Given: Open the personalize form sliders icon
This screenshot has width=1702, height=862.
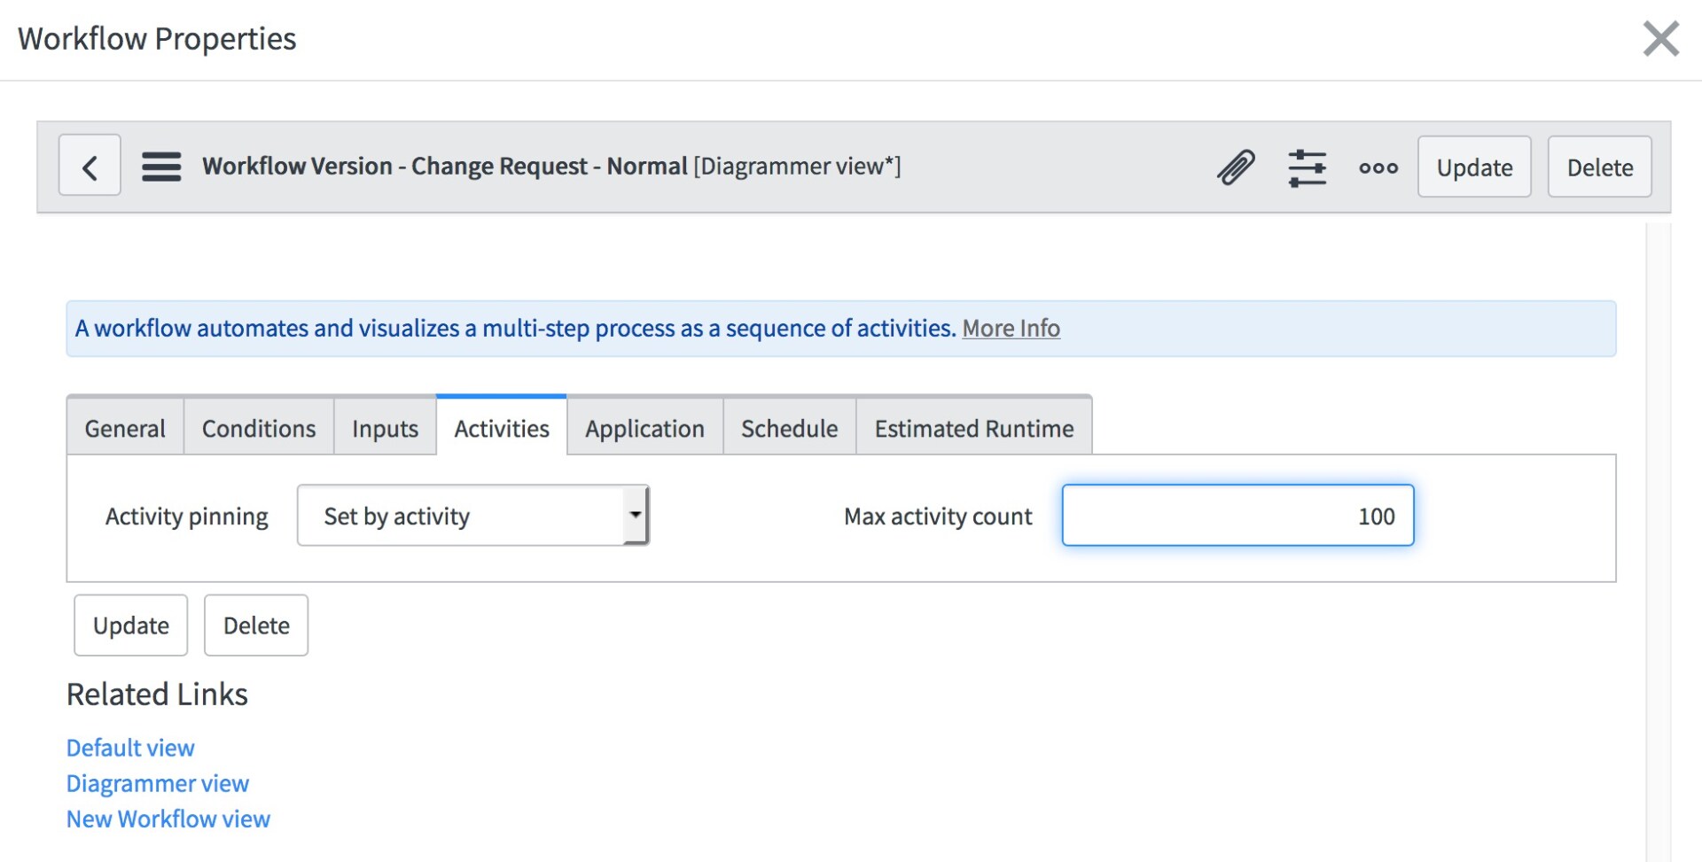Looking at the screenshot, I should coord(1307,167).
